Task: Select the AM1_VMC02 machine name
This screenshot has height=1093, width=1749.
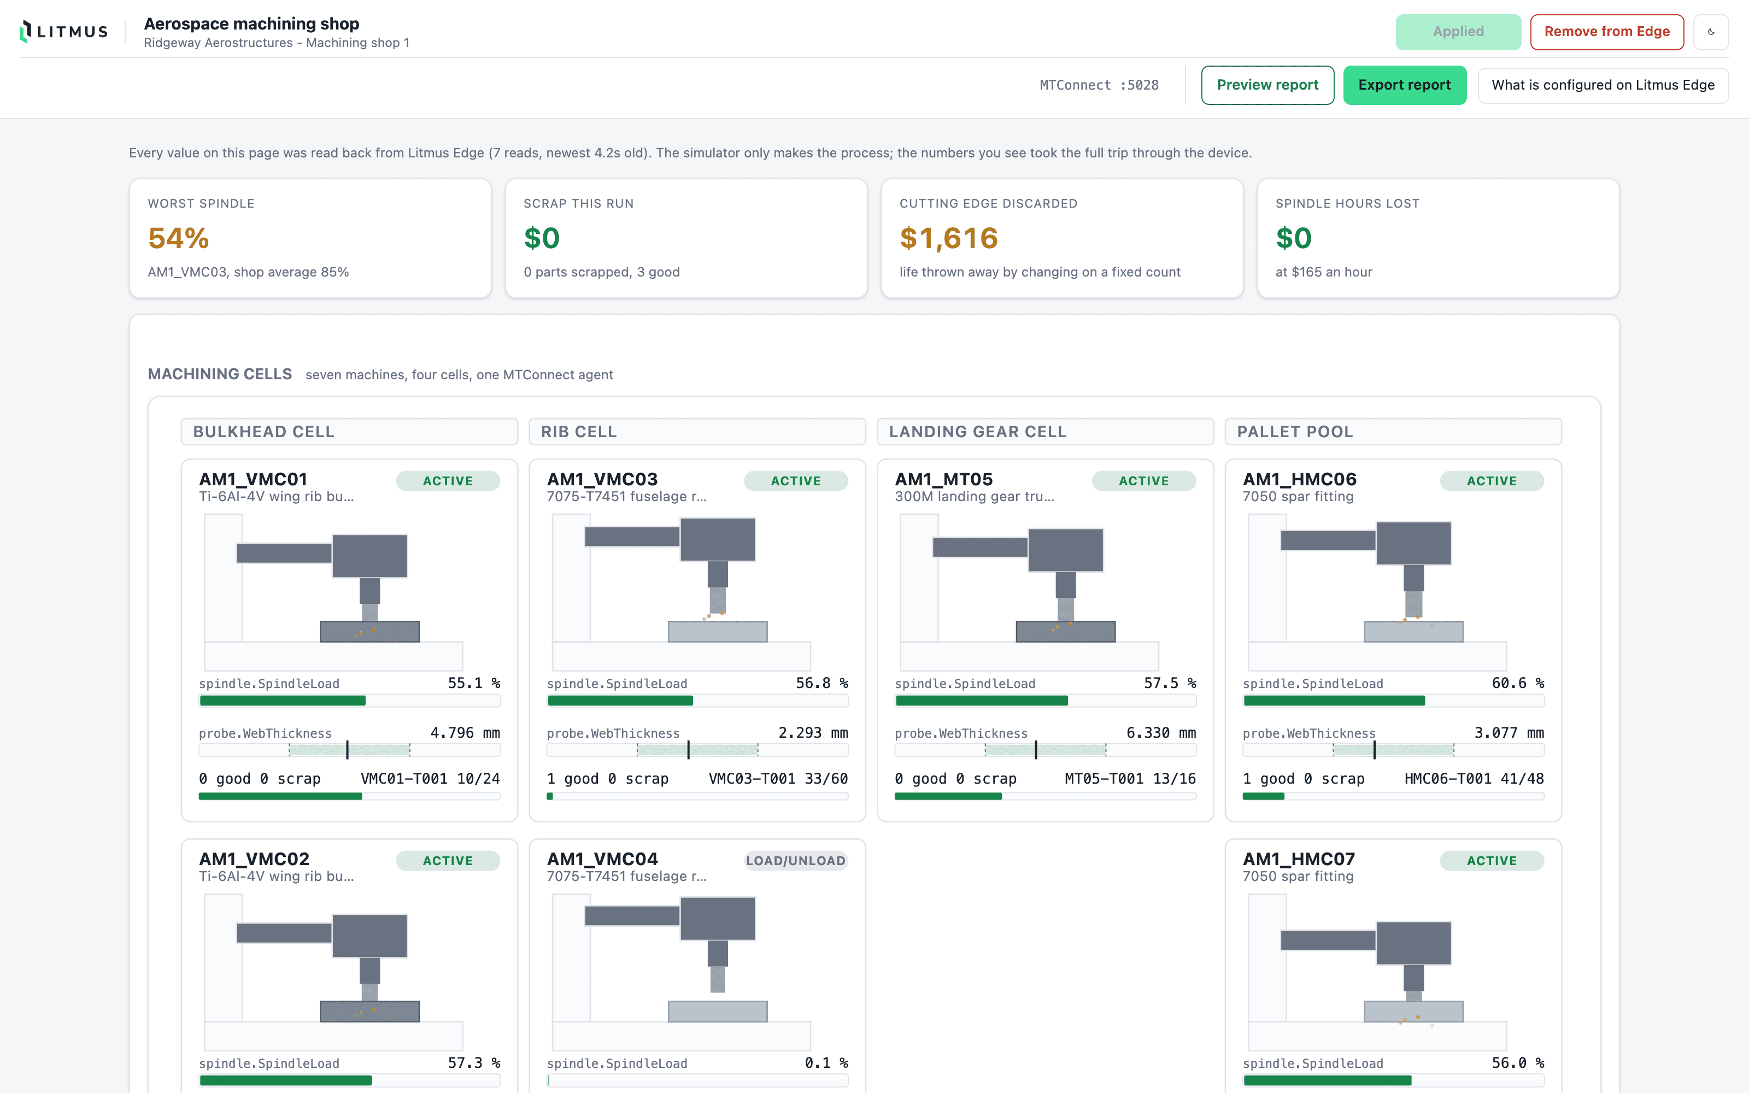Action: click(254, 860)
